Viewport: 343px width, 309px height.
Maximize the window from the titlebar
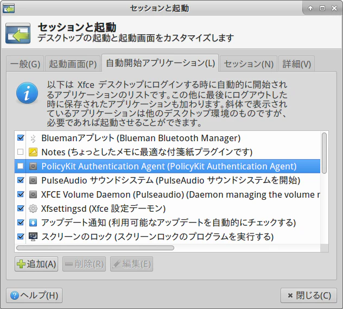point(322,8)
